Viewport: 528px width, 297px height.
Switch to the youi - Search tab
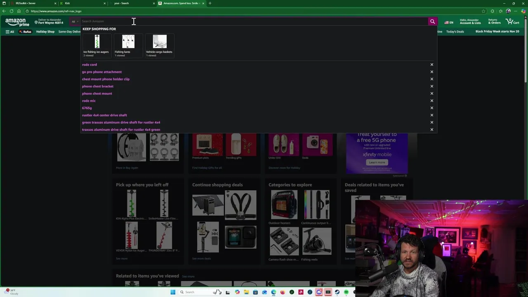132,3
